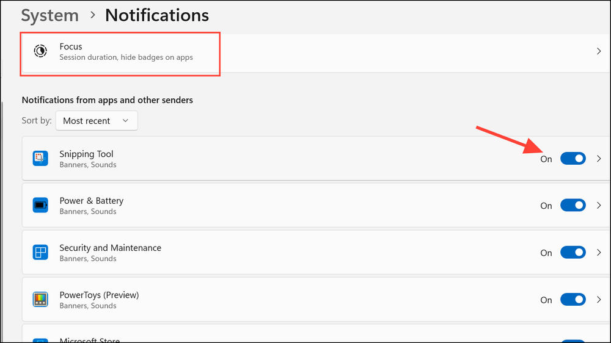
Task: Toggle Security and Maintenance notifications off
Action: click(573, 253)
